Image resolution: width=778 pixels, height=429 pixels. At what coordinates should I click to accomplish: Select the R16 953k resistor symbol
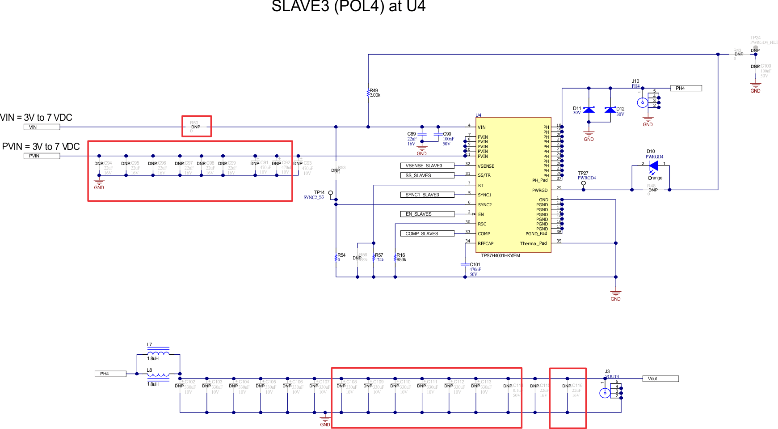(x=395, y=258)
